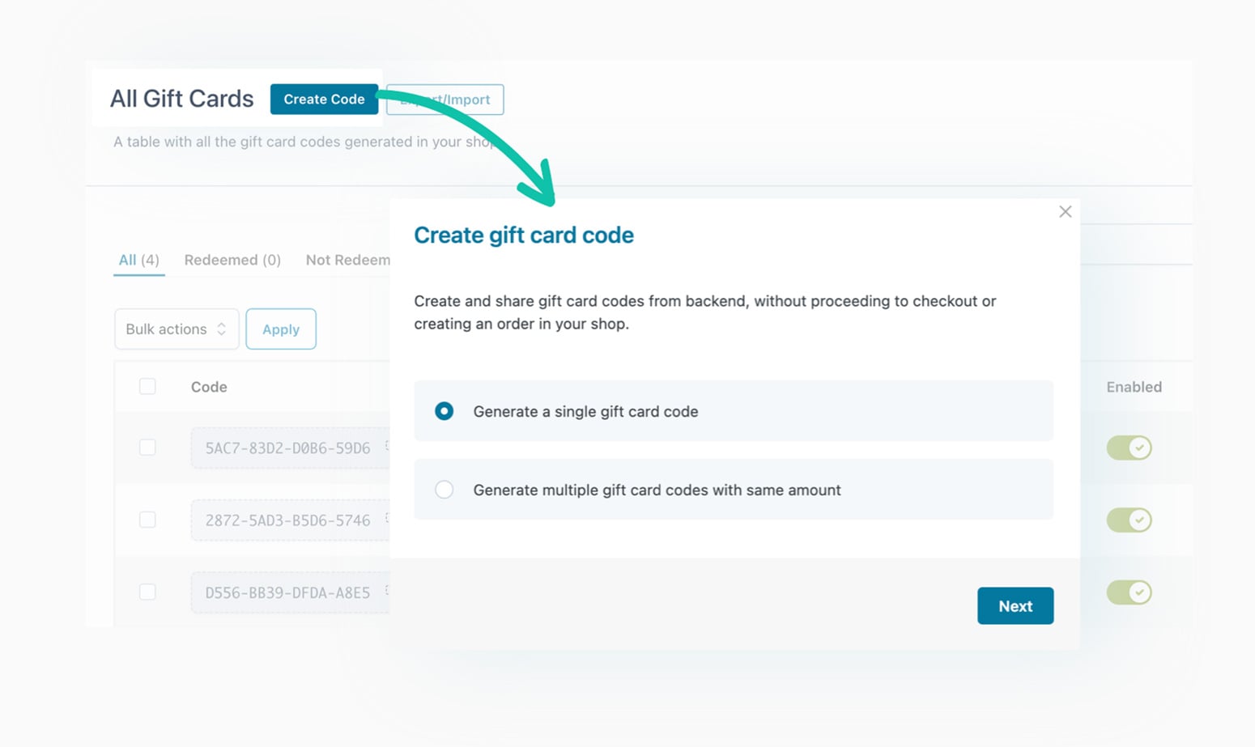Toggle off the second gift card
This screenshot has height=747, width=1255.
(x=1129, y=520)
